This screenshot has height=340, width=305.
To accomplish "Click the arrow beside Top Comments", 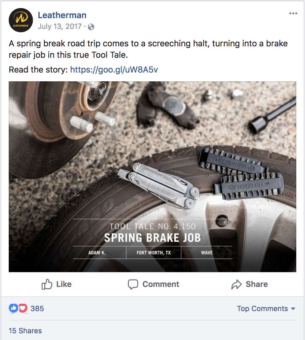I will (293, 309).
